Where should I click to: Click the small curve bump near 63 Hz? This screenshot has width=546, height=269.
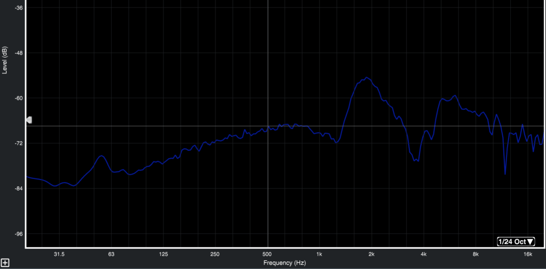coord(101,156)
